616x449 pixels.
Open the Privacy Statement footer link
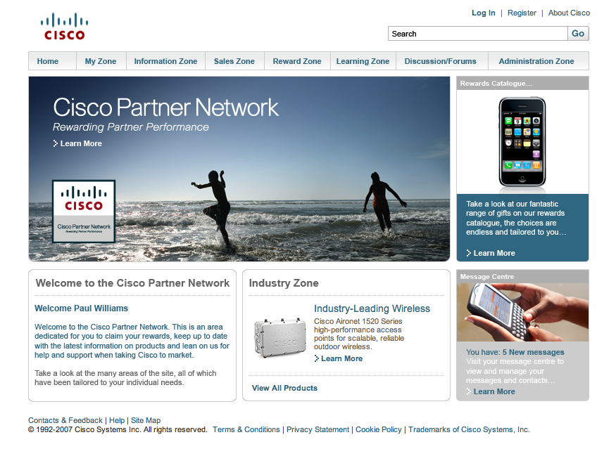click(318, 429)
